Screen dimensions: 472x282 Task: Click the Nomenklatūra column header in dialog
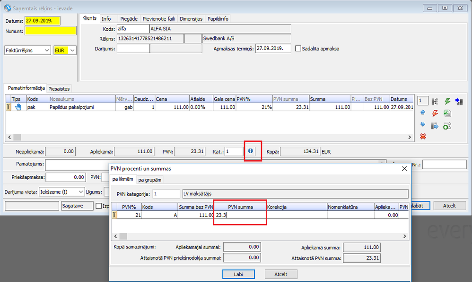click(x=350, y=207)
